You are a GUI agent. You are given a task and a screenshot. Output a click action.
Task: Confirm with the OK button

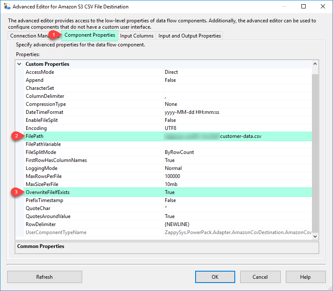point(215,277)
